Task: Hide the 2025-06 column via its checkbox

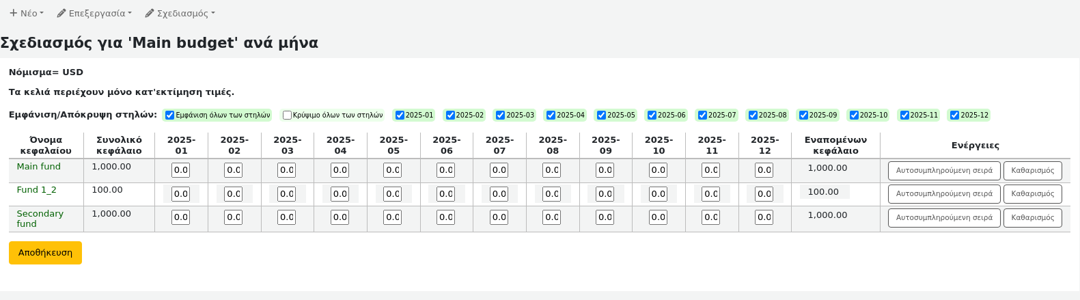Action: point(652,115)
